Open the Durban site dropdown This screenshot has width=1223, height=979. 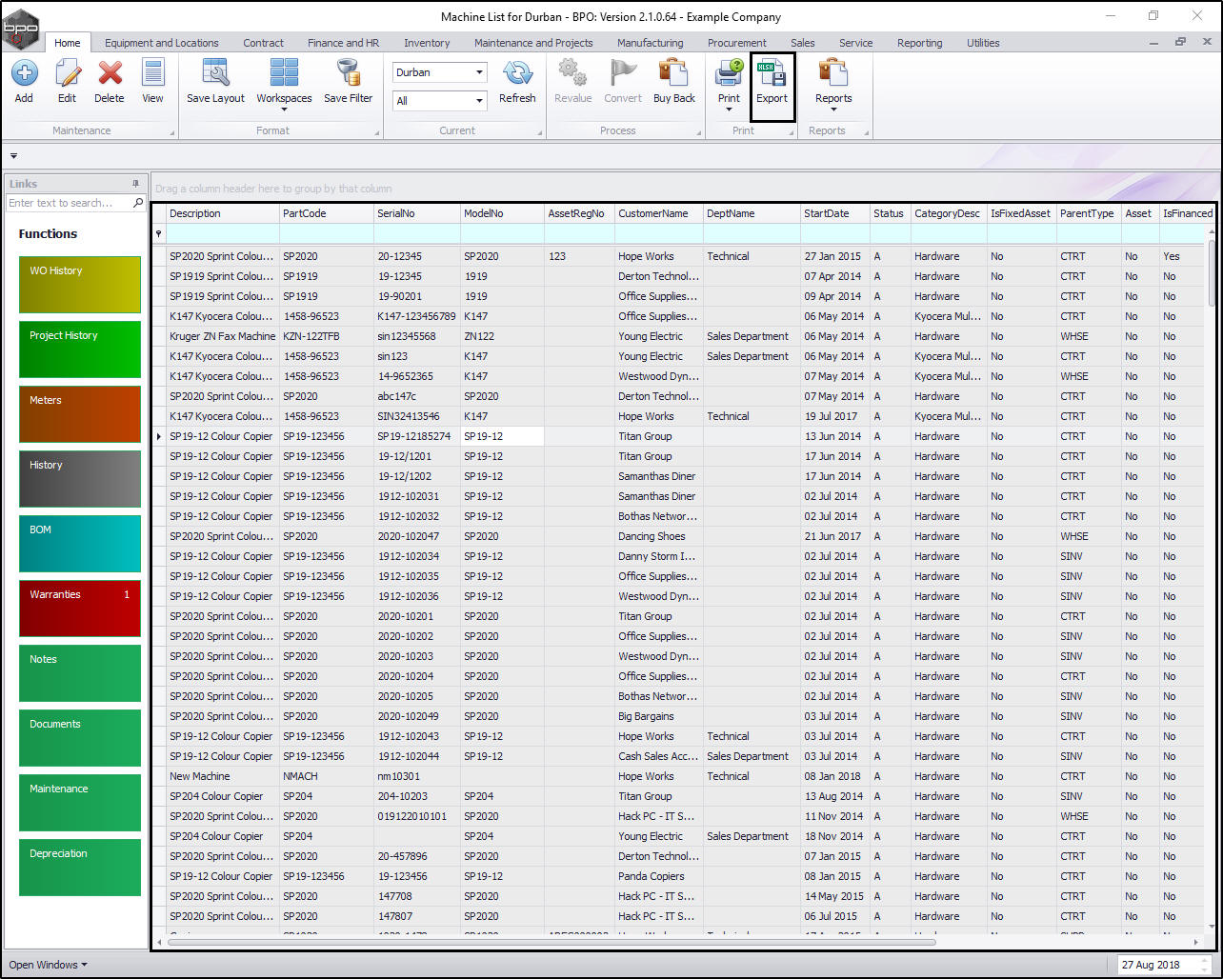coord(478,72)
